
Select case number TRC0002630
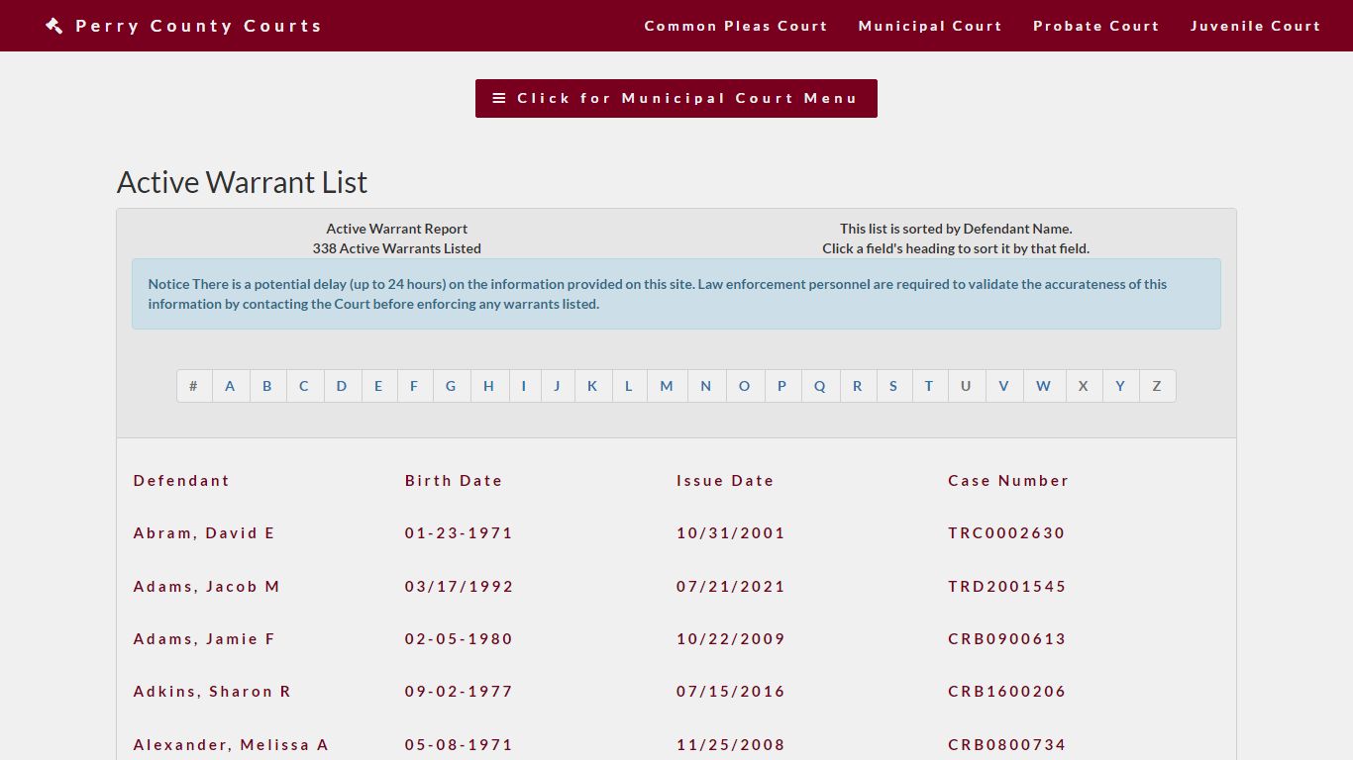click(x=1006, y=533)
